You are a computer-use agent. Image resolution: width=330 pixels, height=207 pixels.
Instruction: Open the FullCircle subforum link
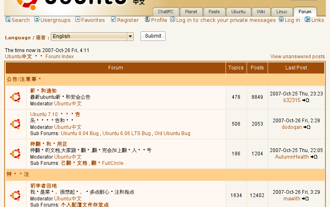[113, 163]
